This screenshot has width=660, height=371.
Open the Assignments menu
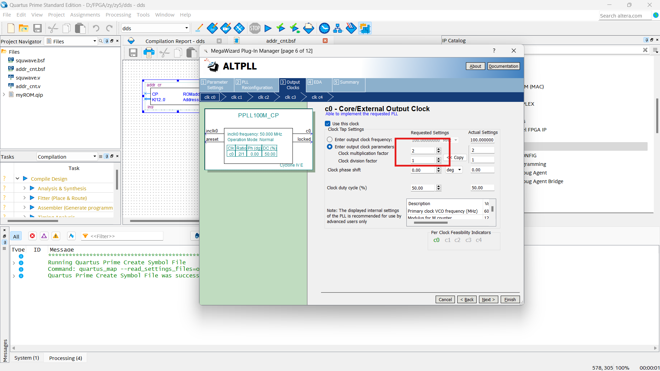[x=85, y=15]
